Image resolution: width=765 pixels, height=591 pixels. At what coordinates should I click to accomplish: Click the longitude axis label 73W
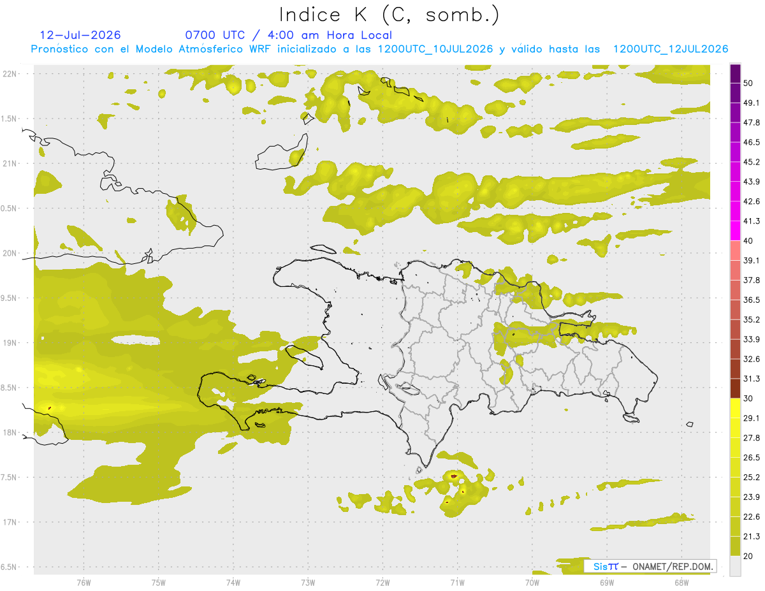(x=308, y=582)
